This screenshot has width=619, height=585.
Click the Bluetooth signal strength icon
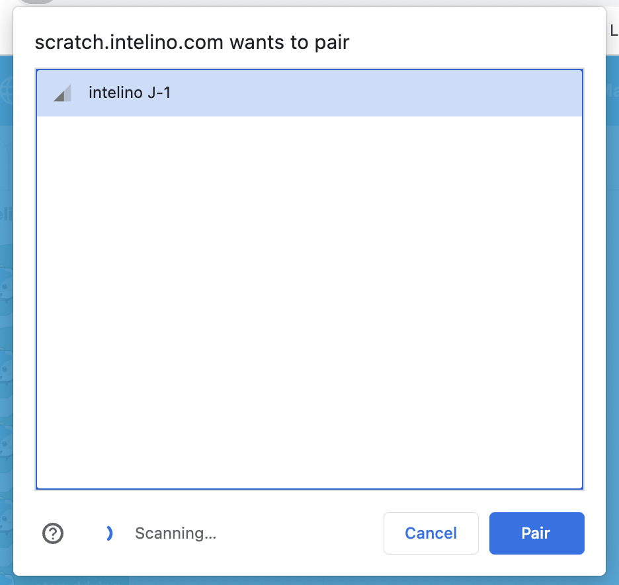[x=62, y=94]
